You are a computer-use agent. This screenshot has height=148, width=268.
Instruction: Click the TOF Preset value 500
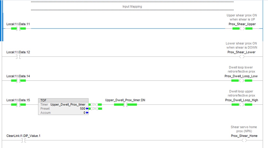[82, 109]
